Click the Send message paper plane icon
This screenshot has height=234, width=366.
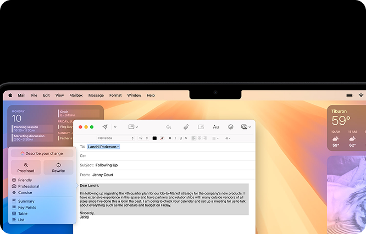(105, 127)
